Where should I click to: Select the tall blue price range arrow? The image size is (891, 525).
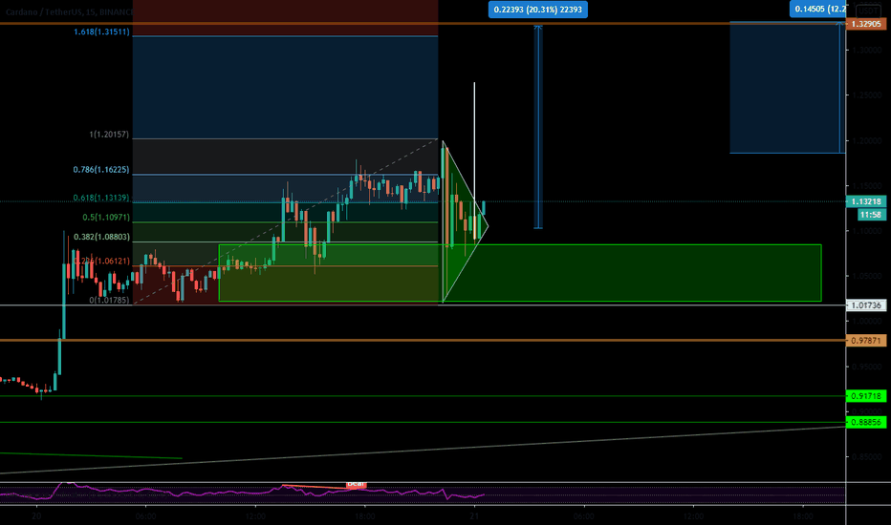(x=538, y=127)
